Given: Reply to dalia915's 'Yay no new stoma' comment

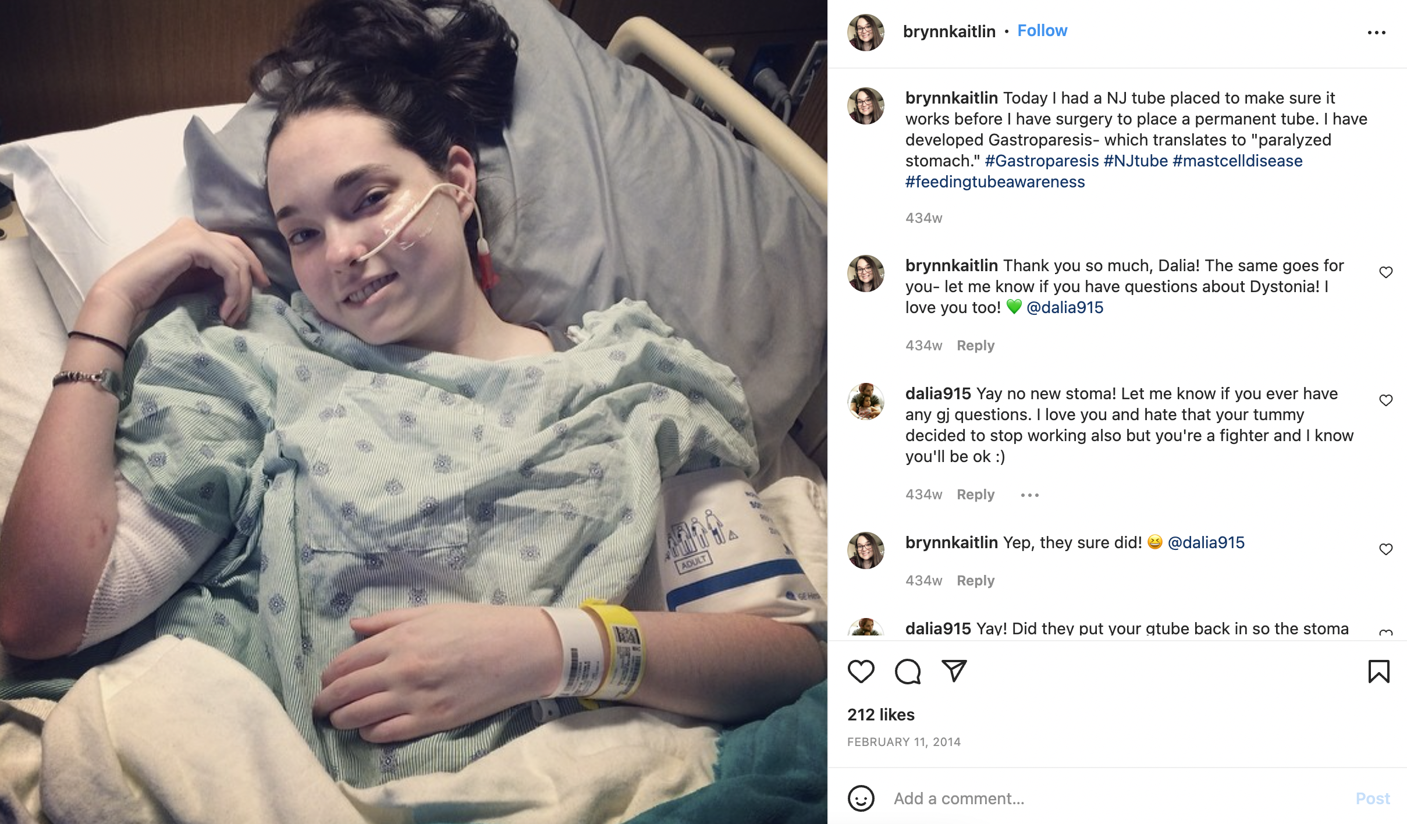Looking at the screenshot, I should pos(976,495).
